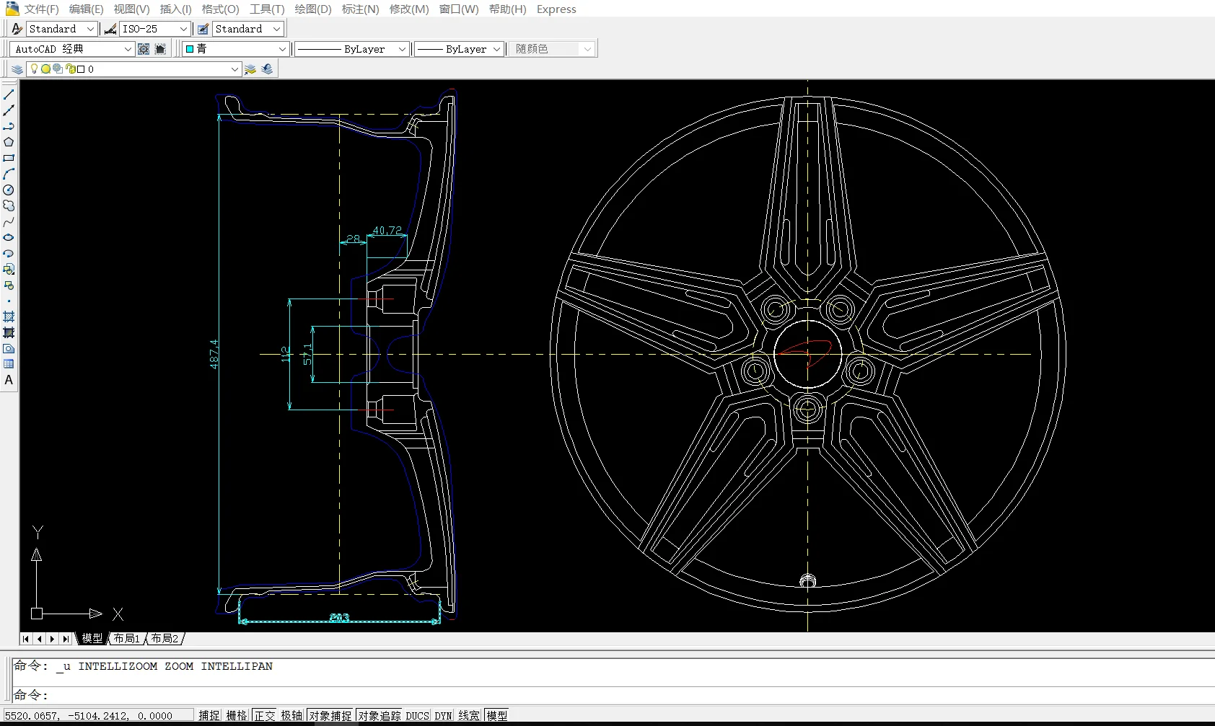Click the Table tool icon

pos(9,364)
